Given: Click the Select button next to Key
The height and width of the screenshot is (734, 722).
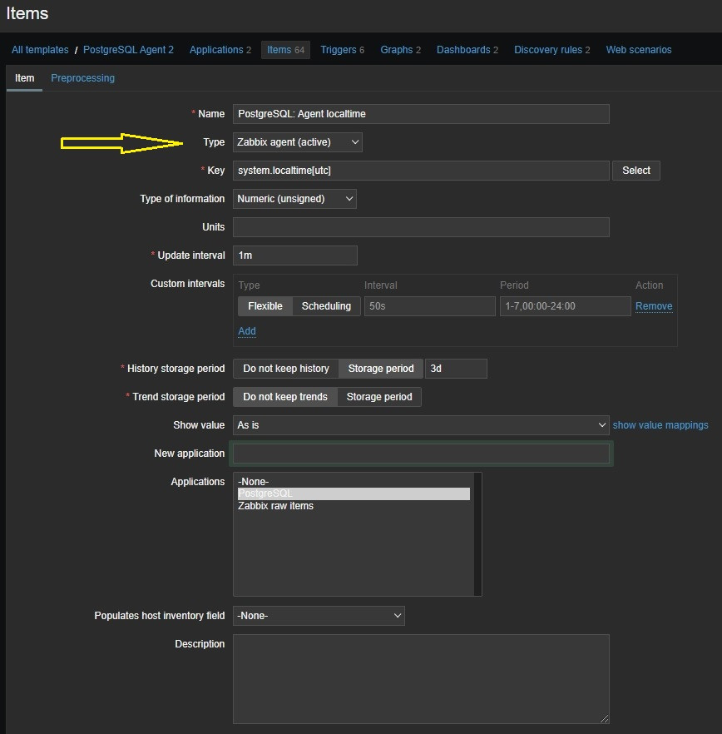Looking at the screenshot, I should 635,171.
